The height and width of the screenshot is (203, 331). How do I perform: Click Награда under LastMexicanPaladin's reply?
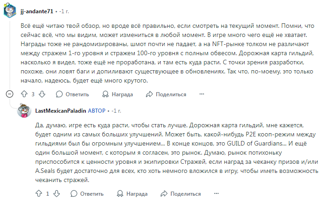pyautogui.click(x=132, y=193)
